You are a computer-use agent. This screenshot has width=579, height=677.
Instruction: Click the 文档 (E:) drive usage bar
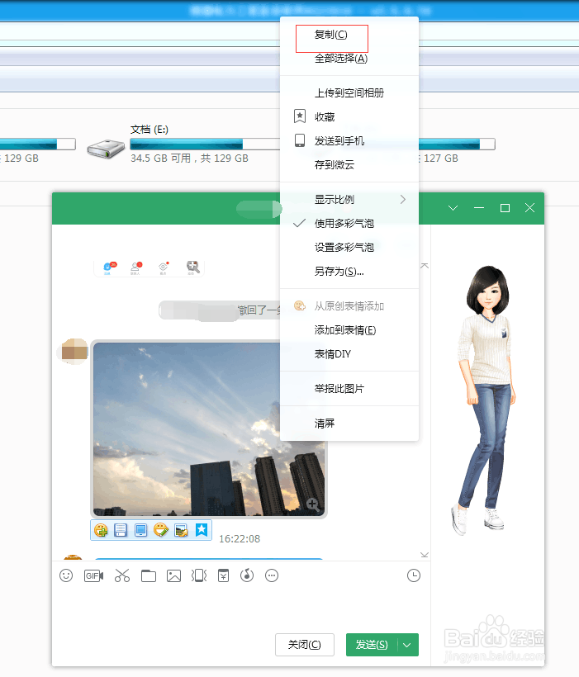point(205,144)
